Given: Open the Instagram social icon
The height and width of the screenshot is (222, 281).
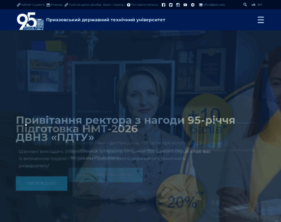Looking at the screenshot, I should tap(178, 5).
